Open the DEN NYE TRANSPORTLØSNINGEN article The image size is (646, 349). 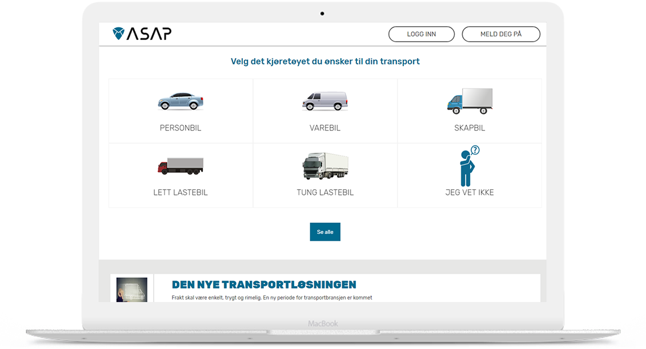[x=264, y=284]
